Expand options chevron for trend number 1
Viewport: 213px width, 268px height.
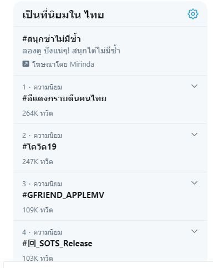[x=194, y=86]
